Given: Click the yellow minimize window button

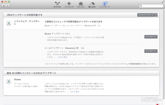Looking at the screenshot, I should point(5,2).
